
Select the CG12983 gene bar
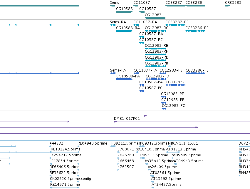[155, 18]
